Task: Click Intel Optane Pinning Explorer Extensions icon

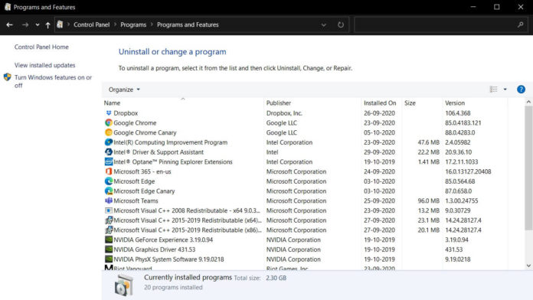Action: pyautogui.click(x=109, y=161)
